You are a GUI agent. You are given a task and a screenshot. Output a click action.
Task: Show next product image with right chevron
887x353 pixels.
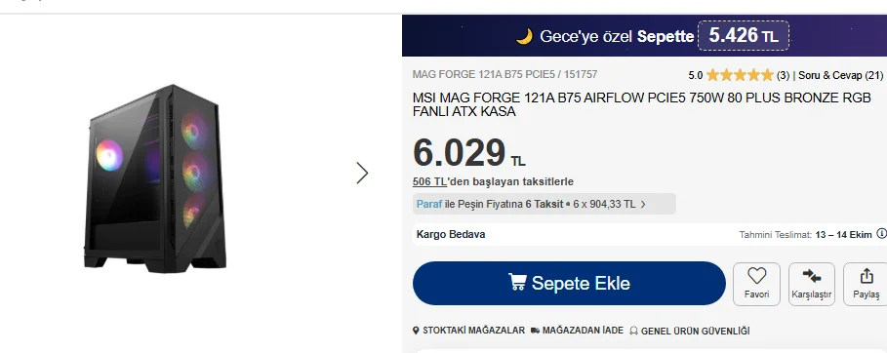pos(362,174)
